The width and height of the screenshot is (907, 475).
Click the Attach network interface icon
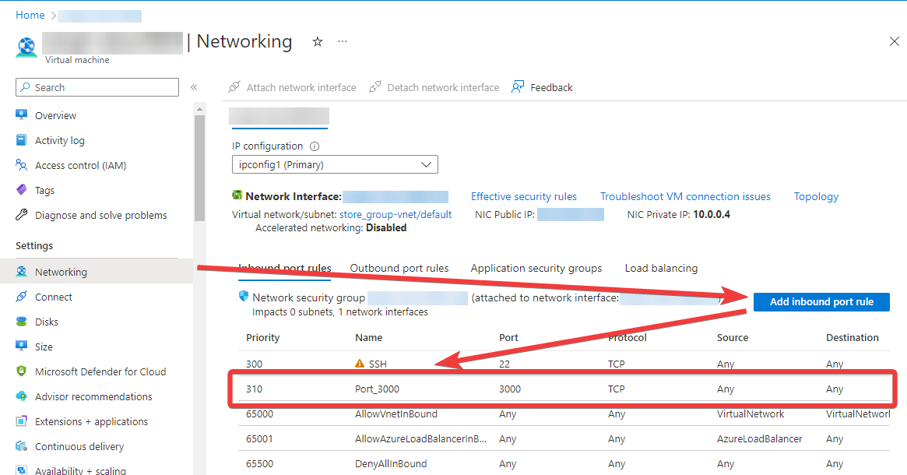(x=234, y=86)
